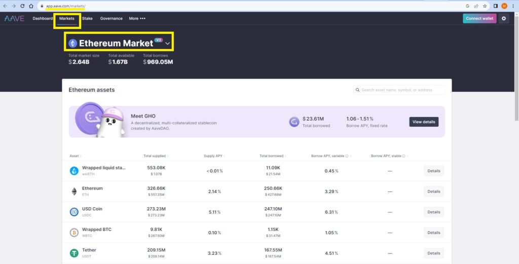519x264 pixels.
Task: Click the Ethereum asset name
Action: [x=92, y=188]
